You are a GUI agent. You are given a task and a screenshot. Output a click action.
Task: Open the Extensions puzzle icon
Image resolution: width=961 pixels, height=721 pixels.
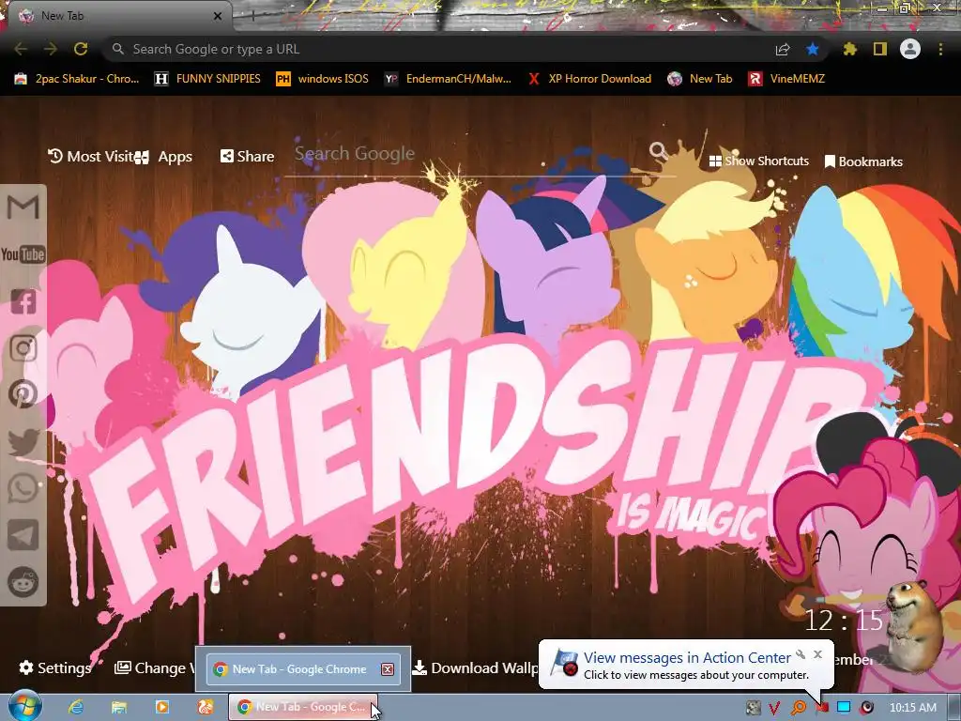tap(849, 49)
